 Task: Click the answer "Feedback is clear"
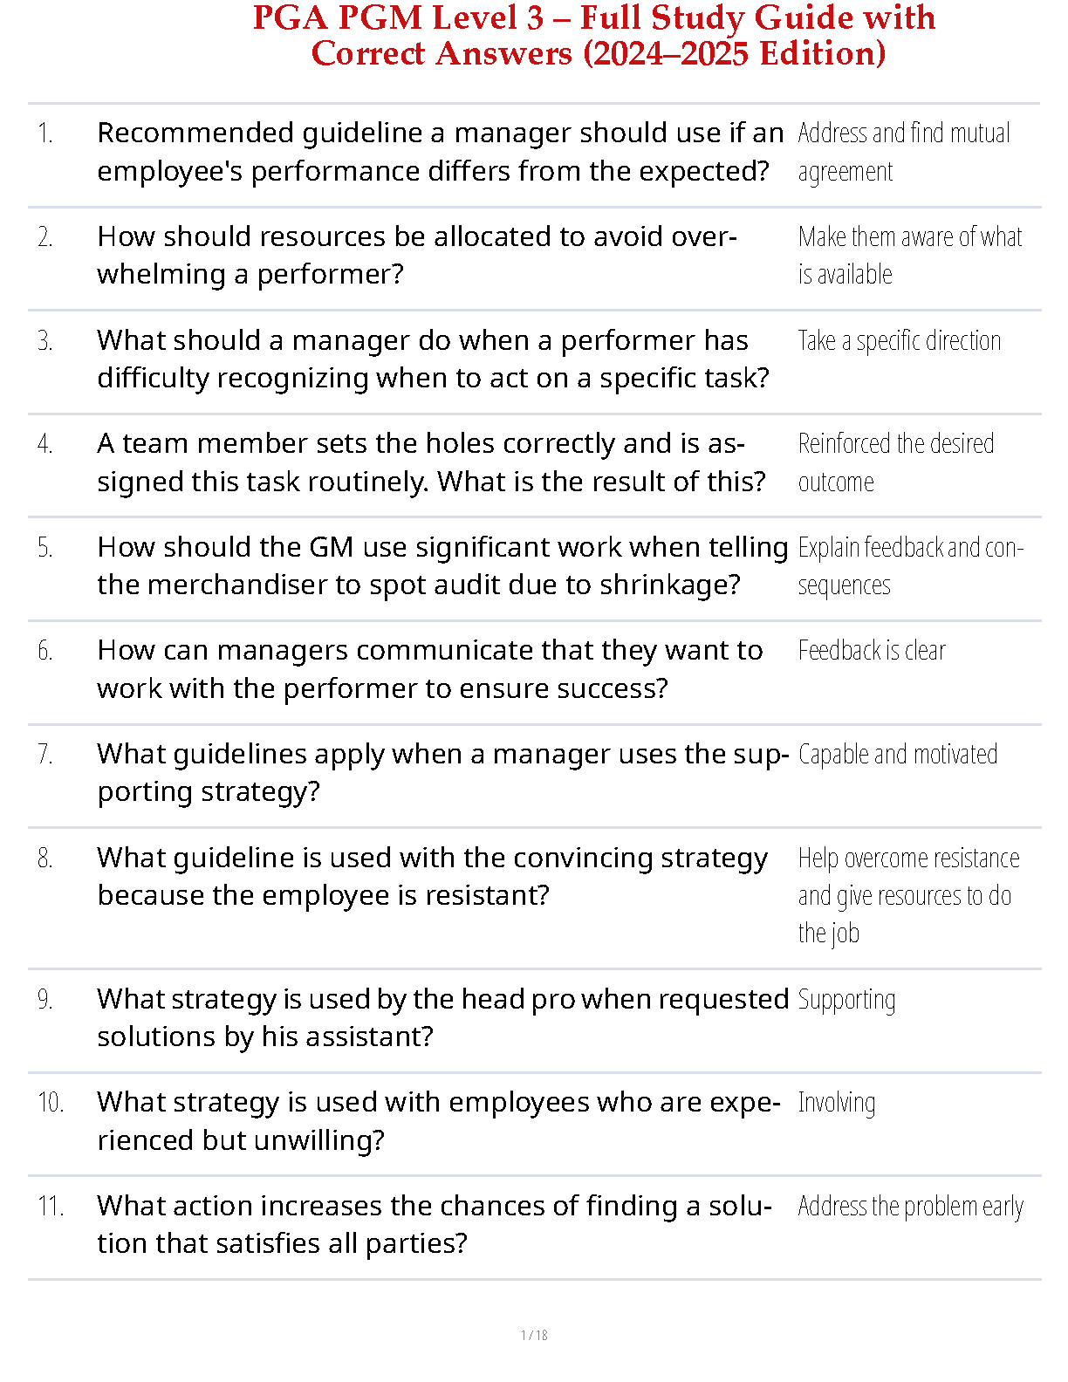coord(871,651)
